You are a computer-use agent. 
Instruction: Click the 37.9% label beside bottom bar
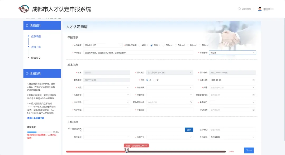coord(231,152)
